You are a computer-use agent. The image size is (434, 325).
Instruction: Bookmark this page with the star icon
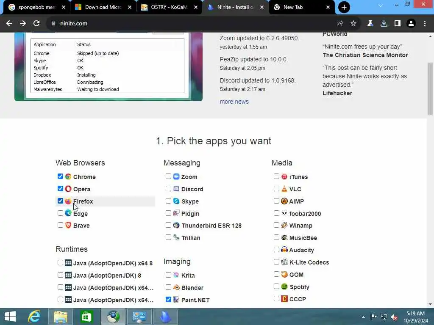(353, 24)
